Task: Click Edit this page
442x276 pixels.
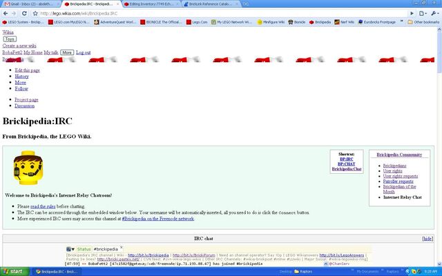Action: pos(28,70)
